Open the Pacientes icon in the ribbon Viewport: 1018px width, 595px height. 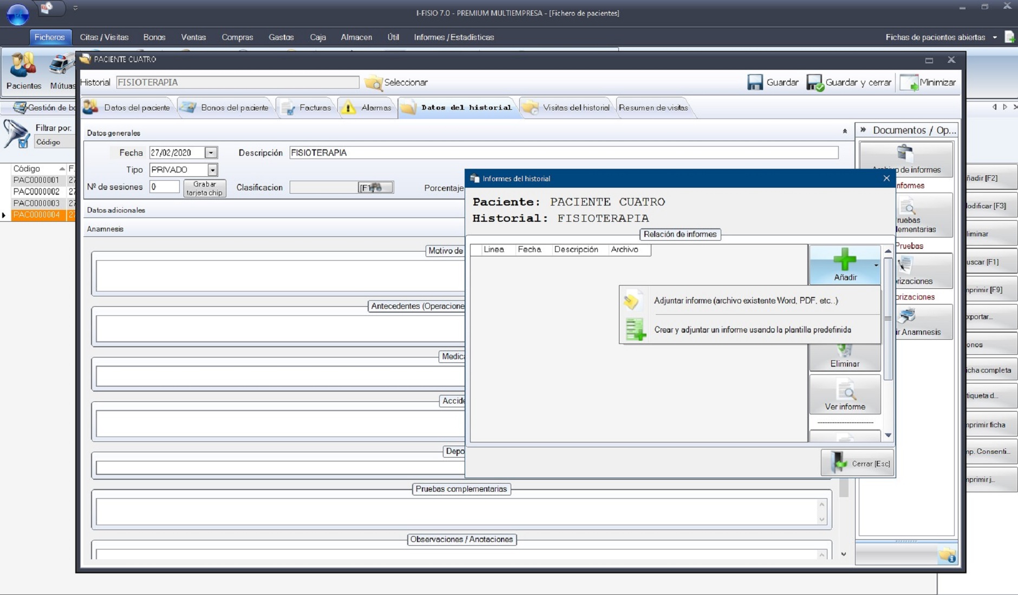pyautogui.click(x=23, y=65)
